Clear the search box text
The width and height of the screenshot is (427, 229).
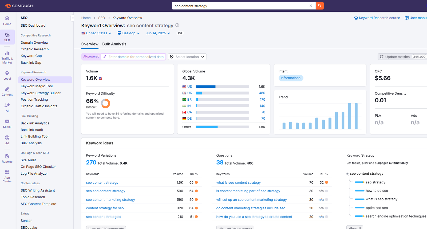tap(311, 6)
